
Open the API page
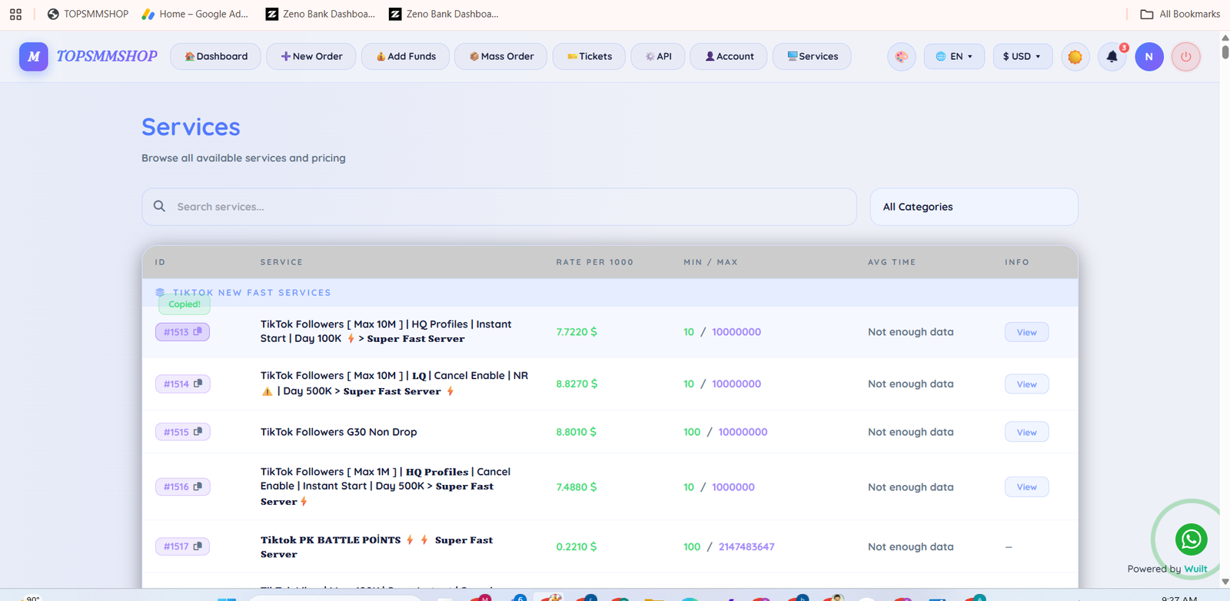[658, 56]
